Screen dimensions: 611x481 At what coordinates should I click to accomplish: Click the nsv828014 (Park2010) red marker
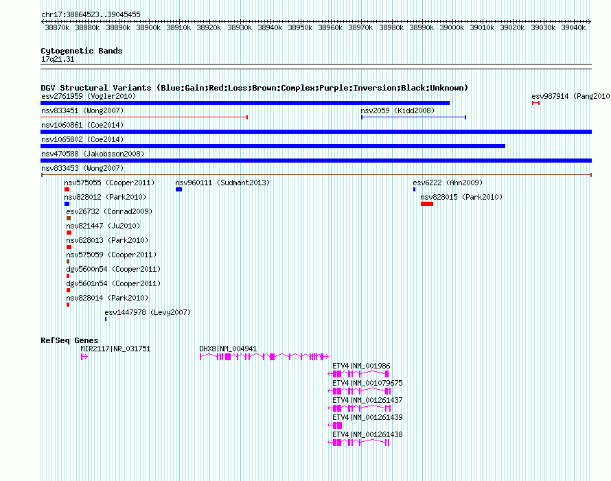point(68,305)
